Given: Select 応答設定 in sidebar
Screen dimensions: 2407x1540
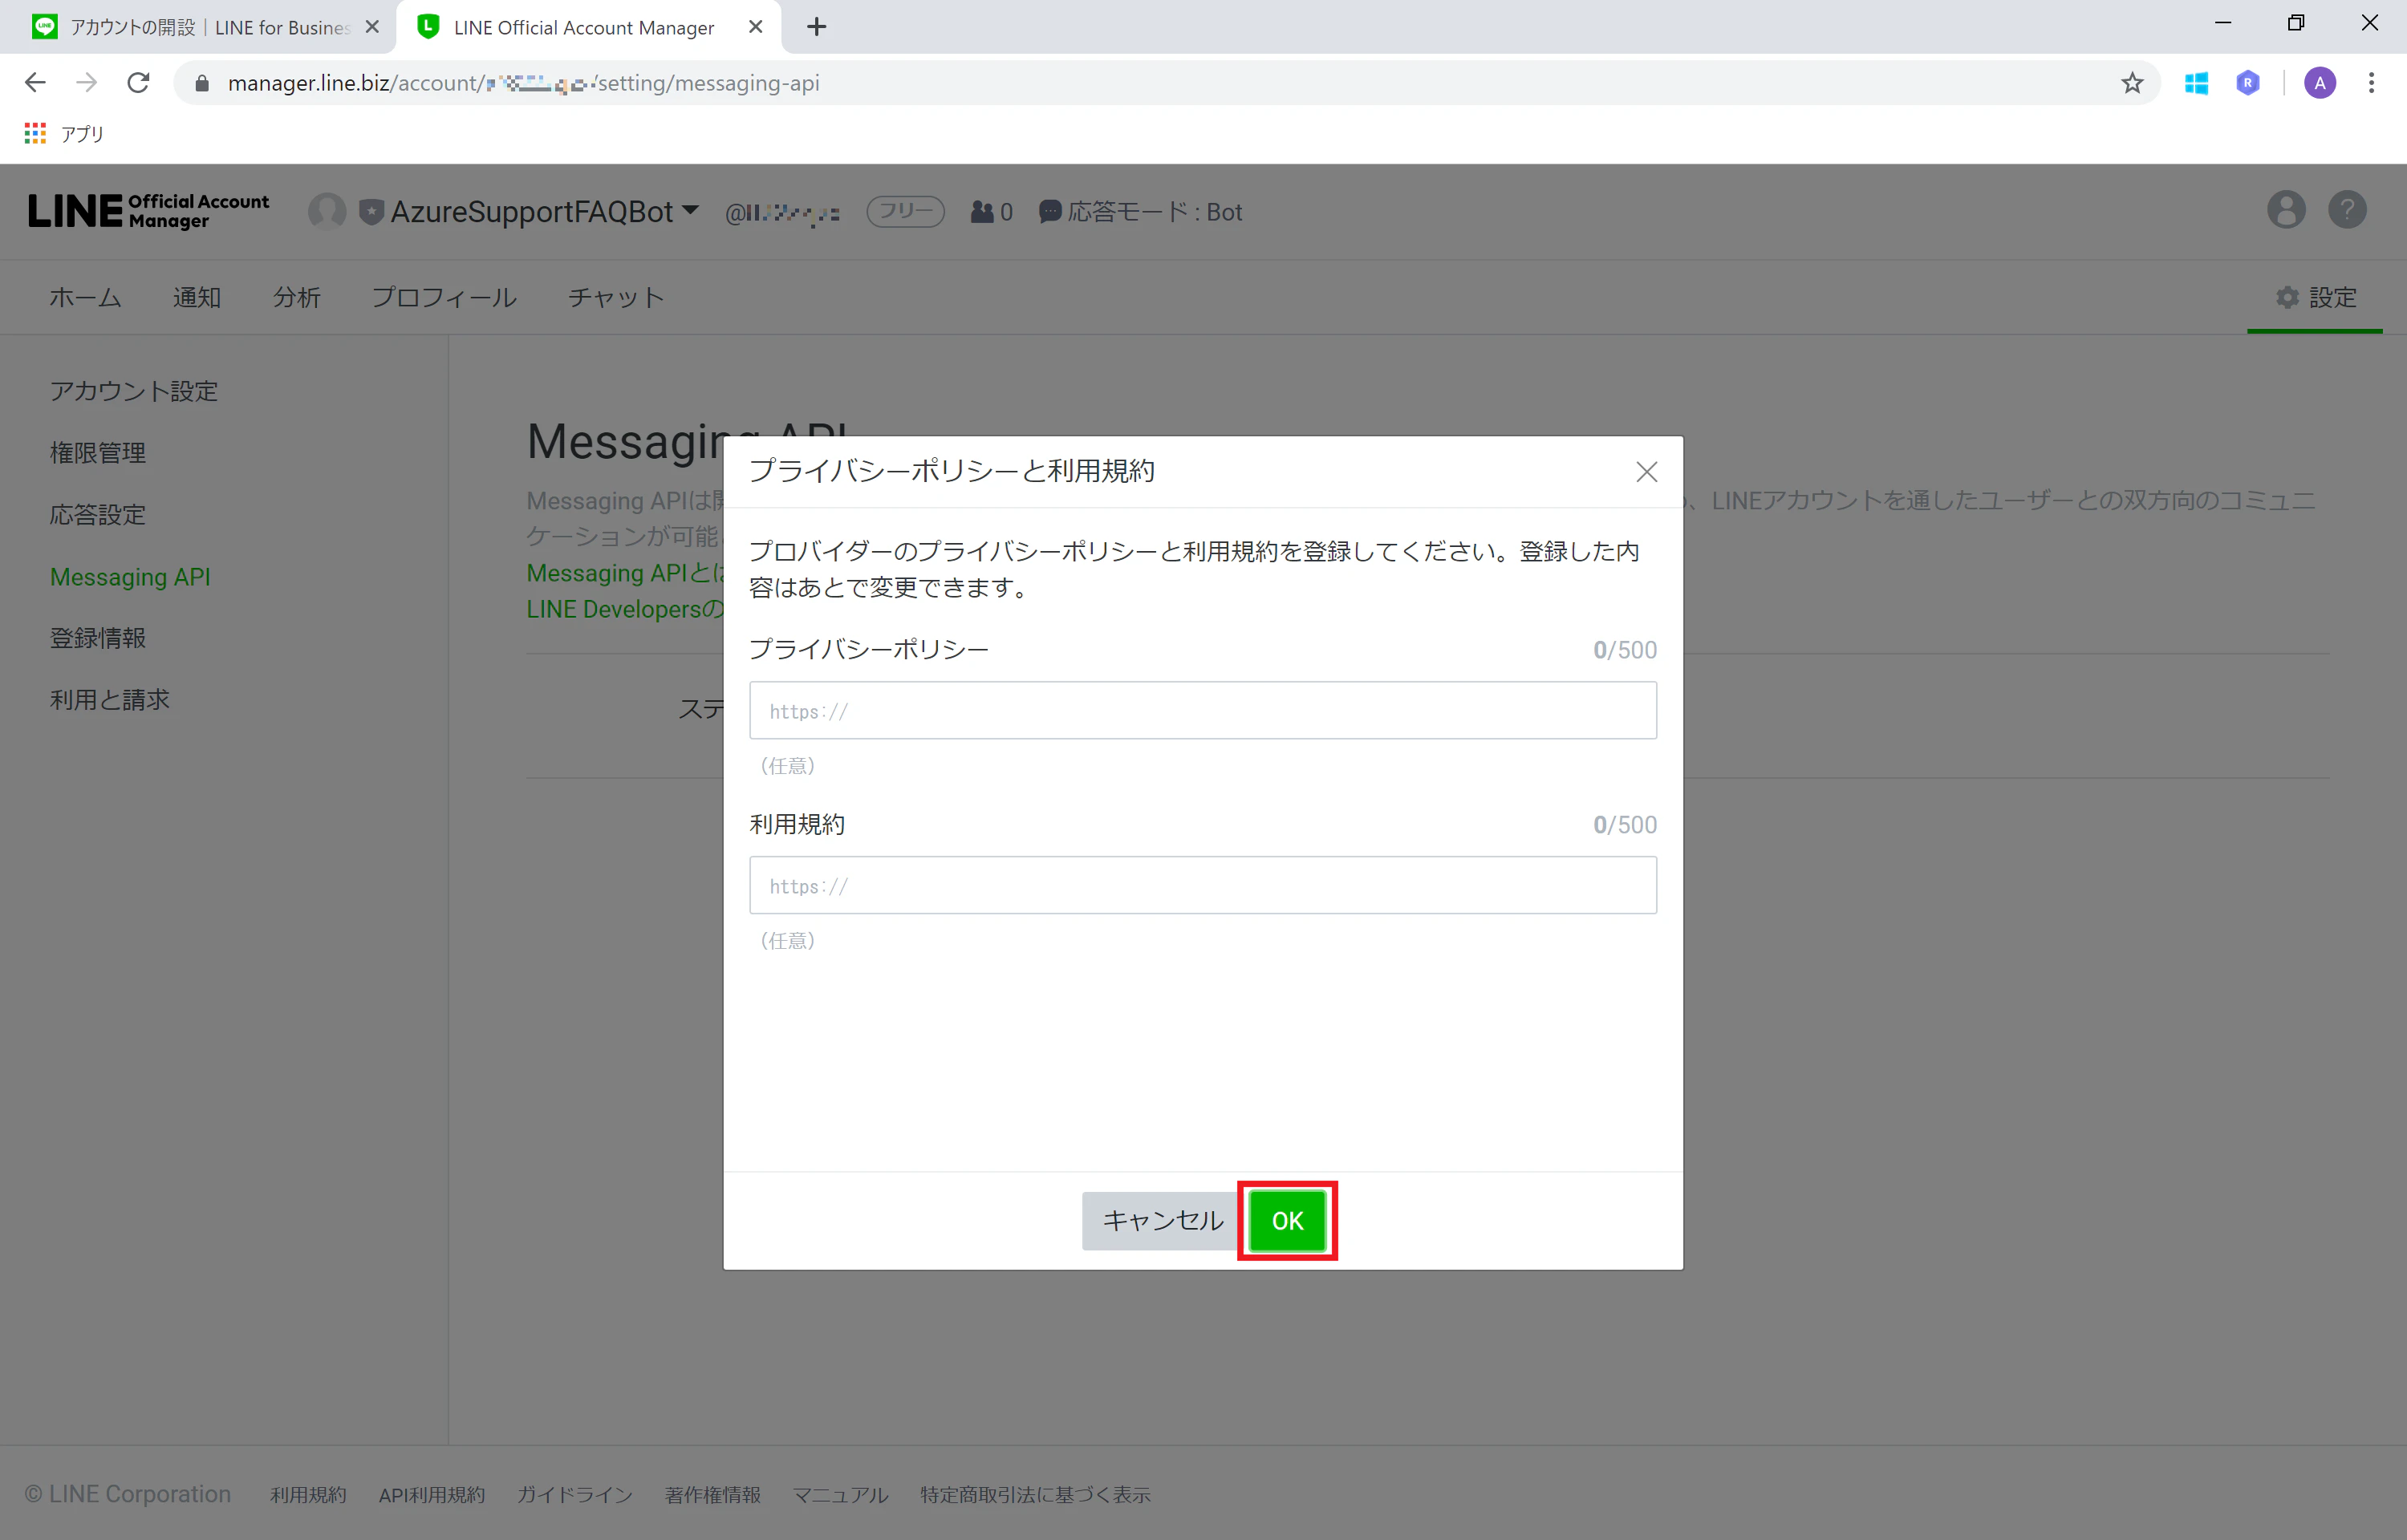Looking at the screenshot, I should coord(98,515).
